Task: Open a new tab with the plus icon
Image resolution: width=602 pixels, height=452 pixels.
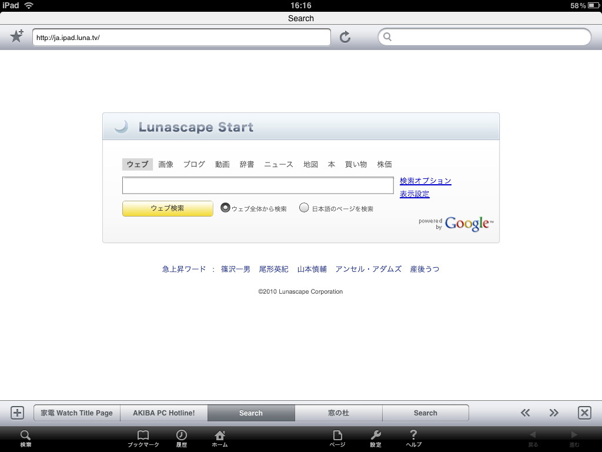Action: click(16, 413)
